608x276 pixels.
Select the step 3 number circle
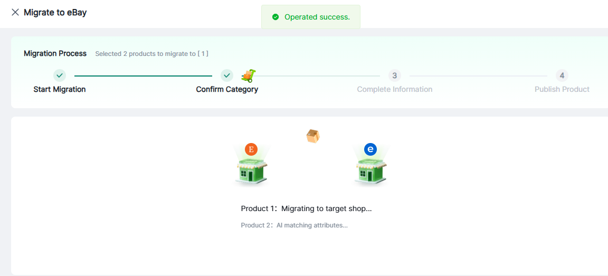click(394, 75)
